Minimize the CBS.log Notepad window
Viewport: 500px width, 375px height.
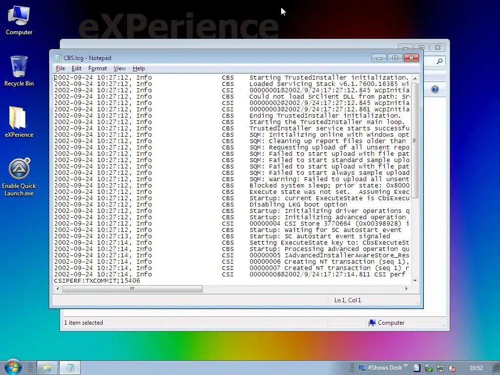pyautogui.click(x=379, y=58)
